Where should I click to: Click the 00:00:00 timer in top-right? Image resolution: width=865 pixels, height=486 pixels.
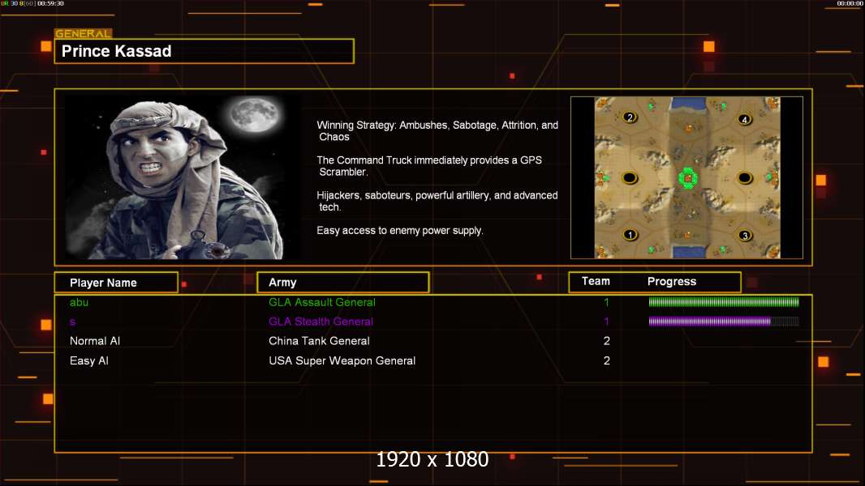point(850,3)
